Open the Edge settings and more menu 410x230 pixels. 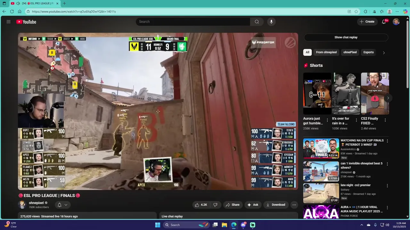tap(397, 11)
